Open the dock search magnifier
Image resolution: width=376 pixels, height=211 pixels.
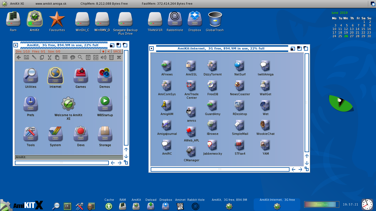click(56, 206)
